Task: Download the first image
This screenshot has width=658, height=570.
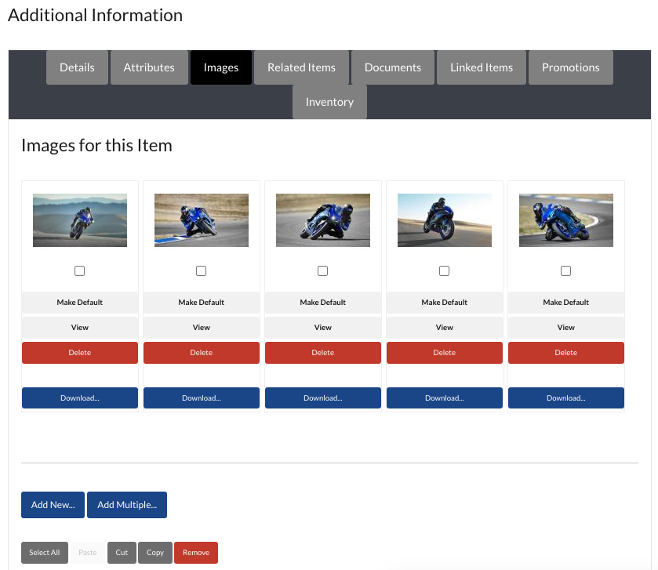Action: click(x=80, y=398)
